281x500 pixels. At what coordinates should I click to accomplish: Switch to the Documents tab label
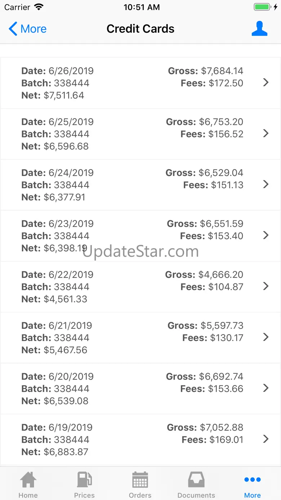point(196,495)
